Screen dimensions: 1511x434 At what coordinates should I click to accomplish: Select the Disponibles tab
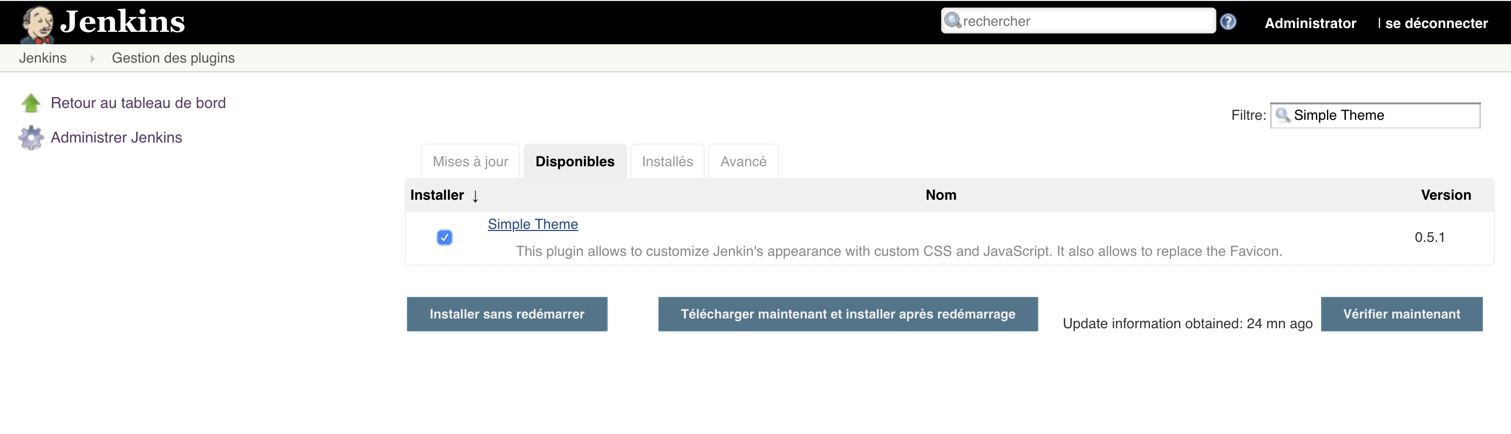coord(574,161)
